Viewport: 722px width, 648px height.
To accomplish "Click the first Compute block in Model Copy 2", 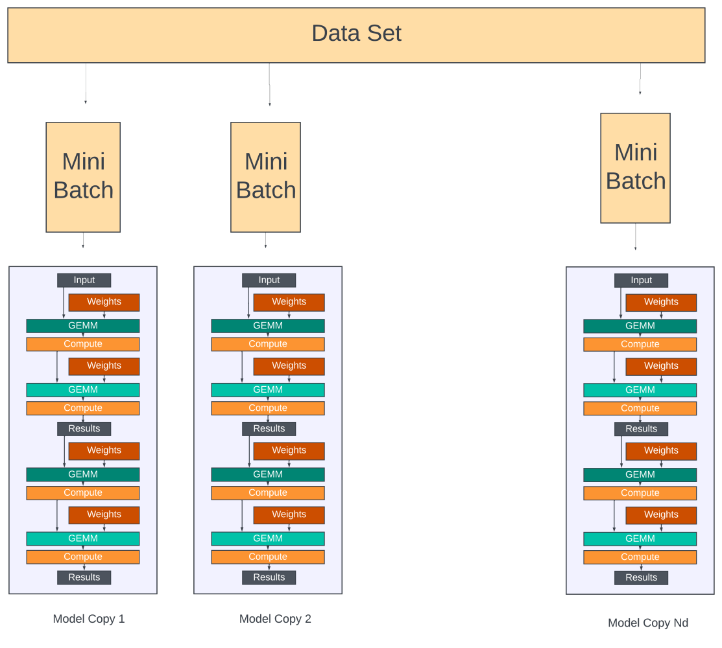I will click(268, 344).
